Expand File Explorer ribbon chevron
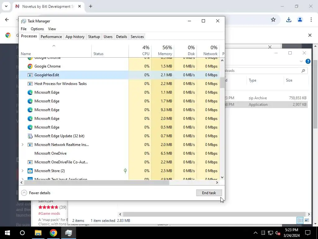Viewport: 318px width, 239px height. pyautogui.click(x=301, y=61)
